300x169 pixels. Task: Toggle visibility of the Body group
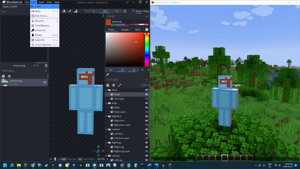(147, 103)
